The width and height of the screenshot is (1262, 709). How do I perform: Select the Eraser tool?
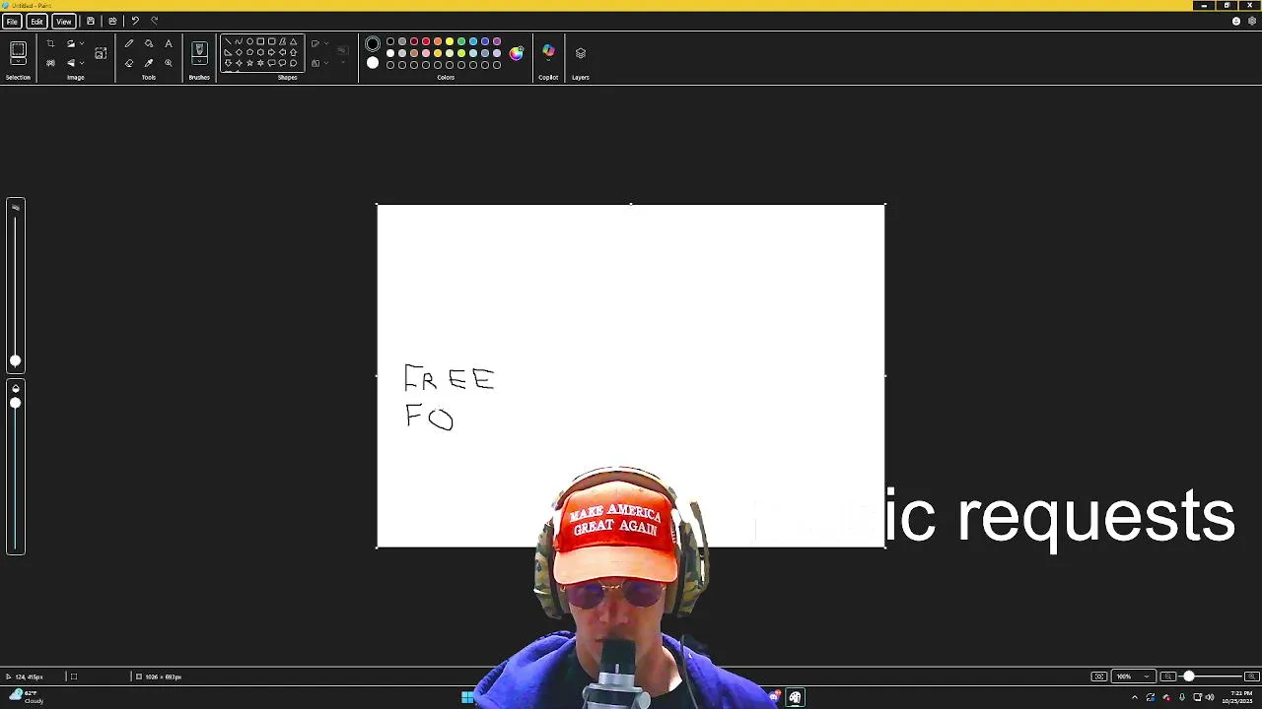click(x=129, y=63)
